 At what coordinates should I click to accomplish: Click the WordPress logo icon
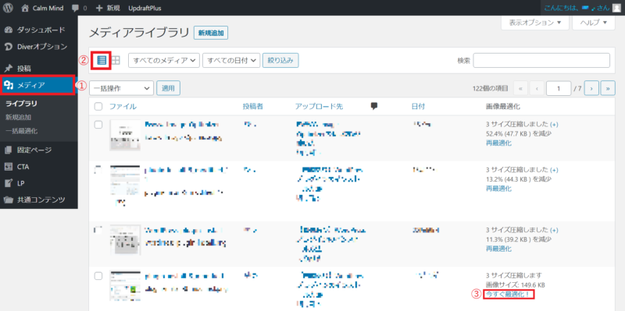[8, 8]
